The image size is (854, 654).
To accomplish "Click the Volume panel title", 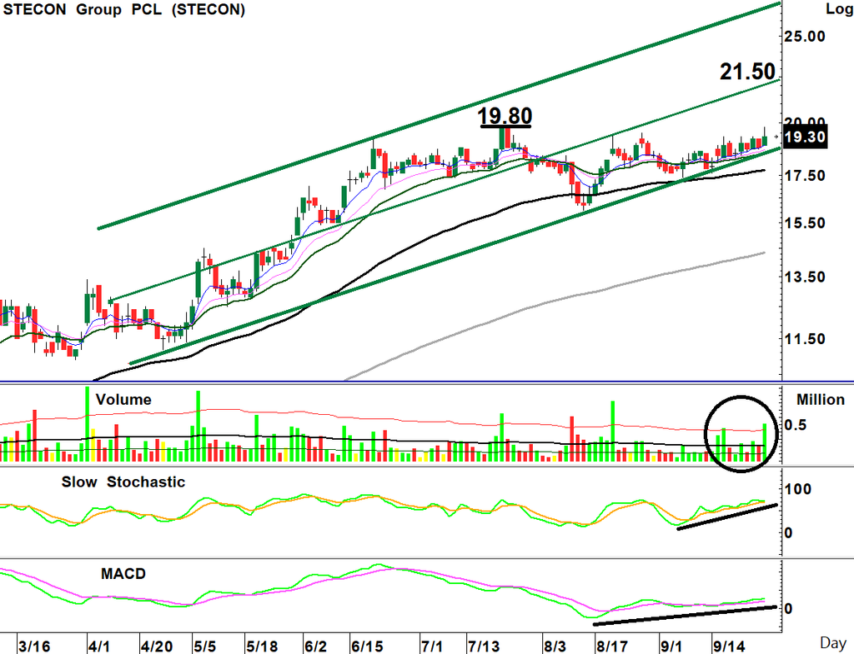I will [123, 399].
